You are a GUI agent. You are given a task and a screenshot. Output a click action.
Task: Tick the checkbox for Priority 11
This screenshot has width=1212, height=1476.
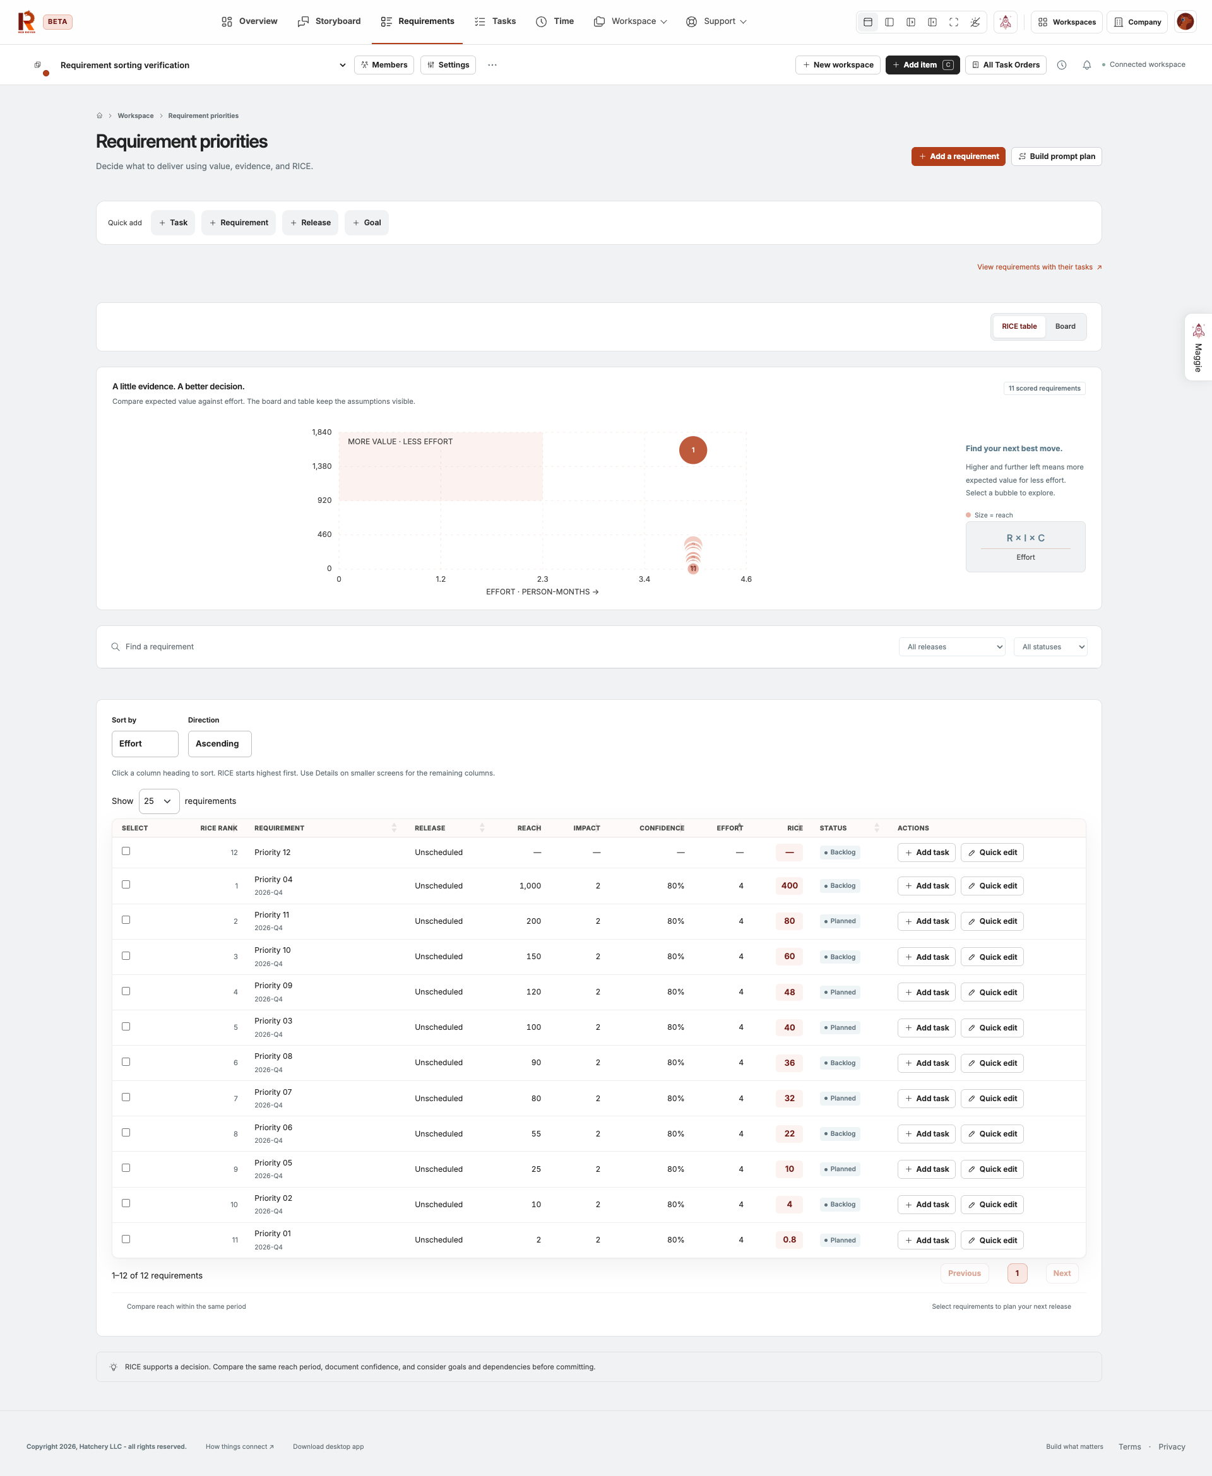(126, 920)
